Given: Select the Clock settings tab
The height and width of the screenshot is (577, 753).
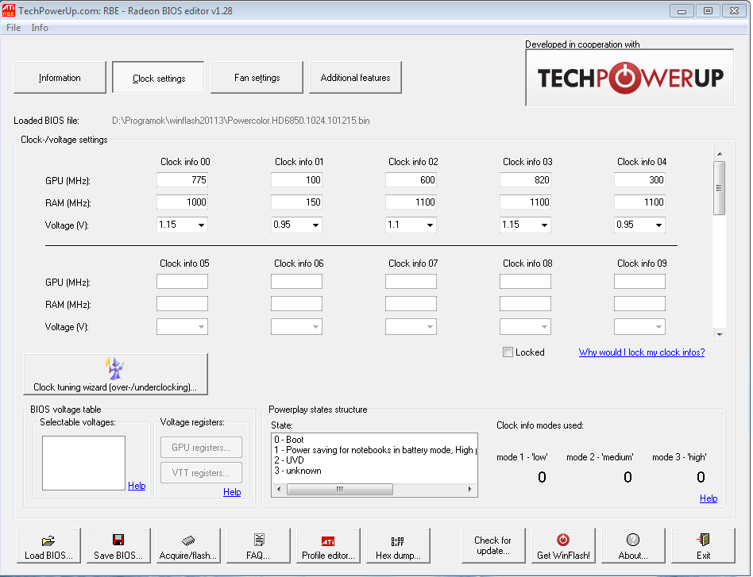Looking at the screenshot, I should point(159,77).
